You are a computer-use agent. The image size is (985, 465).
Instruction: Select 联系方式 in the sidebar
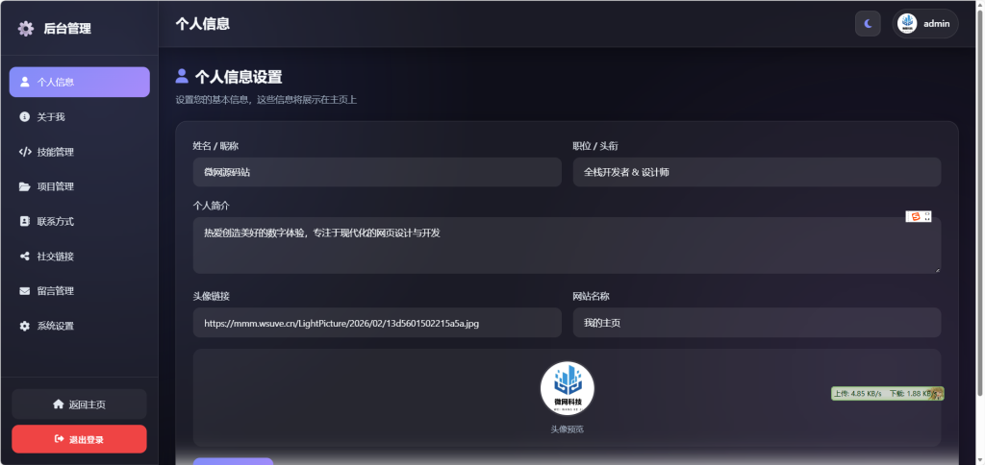(79, 222)
